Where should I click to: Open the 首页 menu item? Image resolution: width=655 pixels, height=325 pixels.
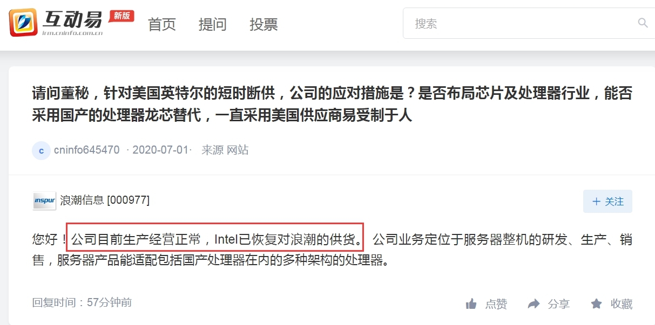pyautogui.click(x=162, y=24)
